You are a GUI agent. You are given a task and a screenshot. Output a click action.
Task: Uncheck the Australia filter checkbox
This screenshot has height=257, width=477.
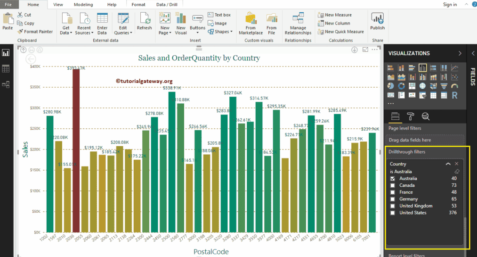pyautogui.click(x=393, y=179)
